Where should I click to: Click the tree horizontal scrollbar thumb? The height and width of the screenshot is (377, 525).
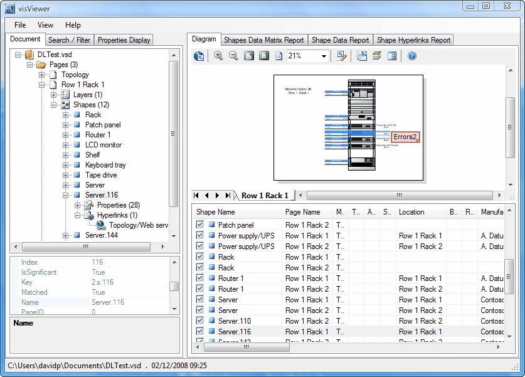click(x=86, y=247)
